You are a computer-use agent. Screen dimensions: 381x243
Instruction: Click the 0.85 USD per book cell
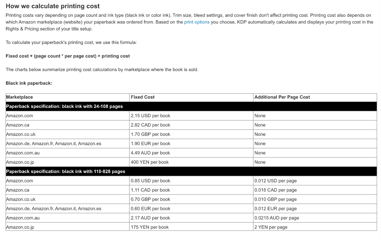click(x=191, y=181)
